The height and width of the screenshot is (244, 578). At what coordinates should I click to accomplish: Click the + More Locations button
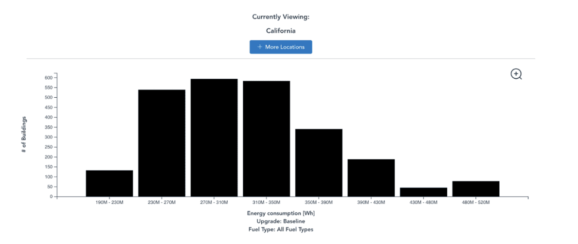pyautogui.click(x=281, y=47)
